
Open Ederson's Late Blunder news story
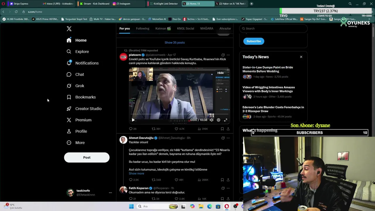point(273,109)
